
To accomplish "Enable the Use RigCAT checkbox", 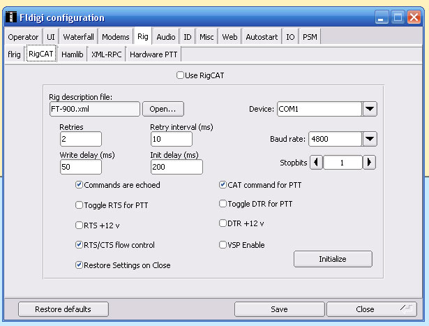I will pos(181,75).
